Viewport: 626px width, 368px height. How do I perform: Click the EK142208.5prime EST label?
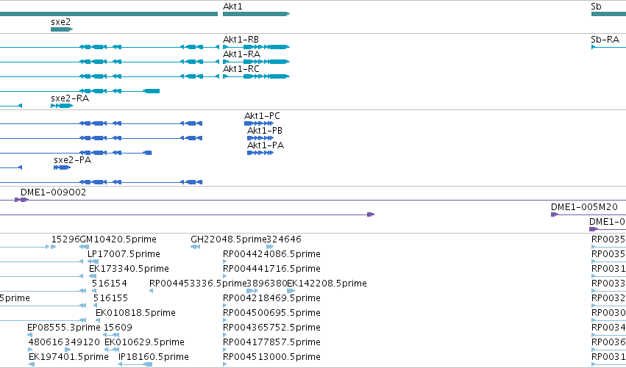[327, 284]
